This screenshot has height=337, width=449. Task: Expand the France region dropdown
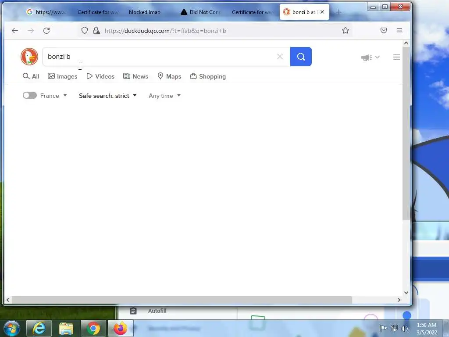[53, 96]
